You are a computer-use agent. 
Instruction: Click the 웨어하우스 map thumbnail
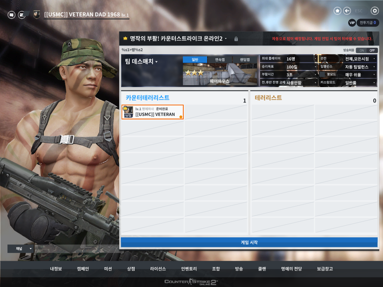pos(220,74)
